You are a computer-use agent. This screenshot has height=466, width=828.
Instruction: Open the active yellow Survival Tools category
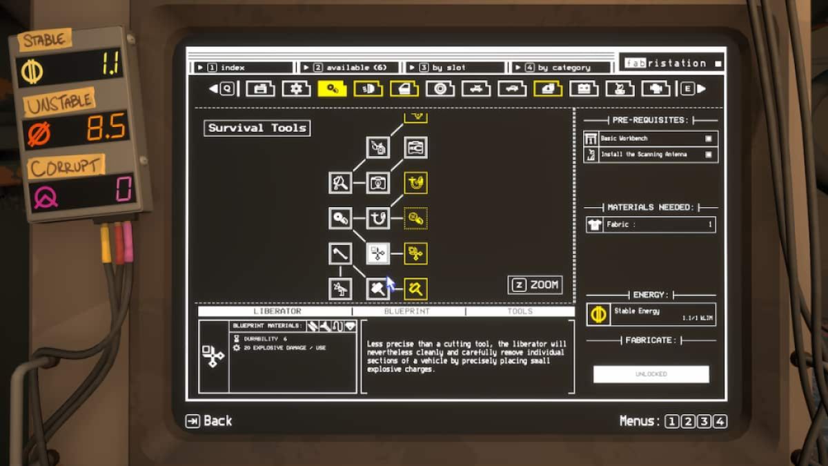[332, 88]
